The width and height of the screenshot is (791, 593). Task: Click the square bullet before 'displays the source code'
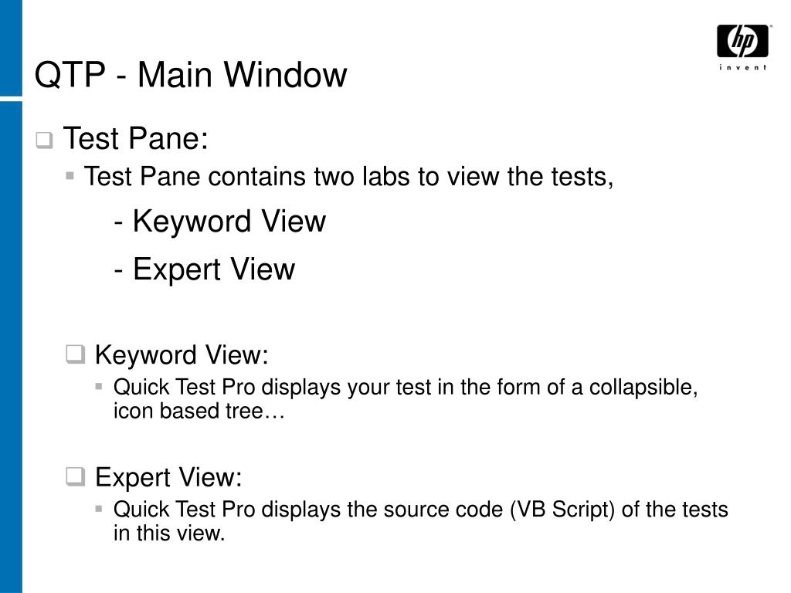click(99, 509)
